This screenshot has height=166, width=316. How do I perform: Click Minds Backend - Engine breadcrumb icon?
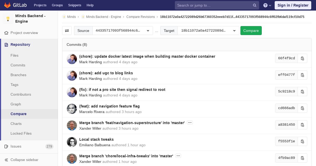point(83,17)
